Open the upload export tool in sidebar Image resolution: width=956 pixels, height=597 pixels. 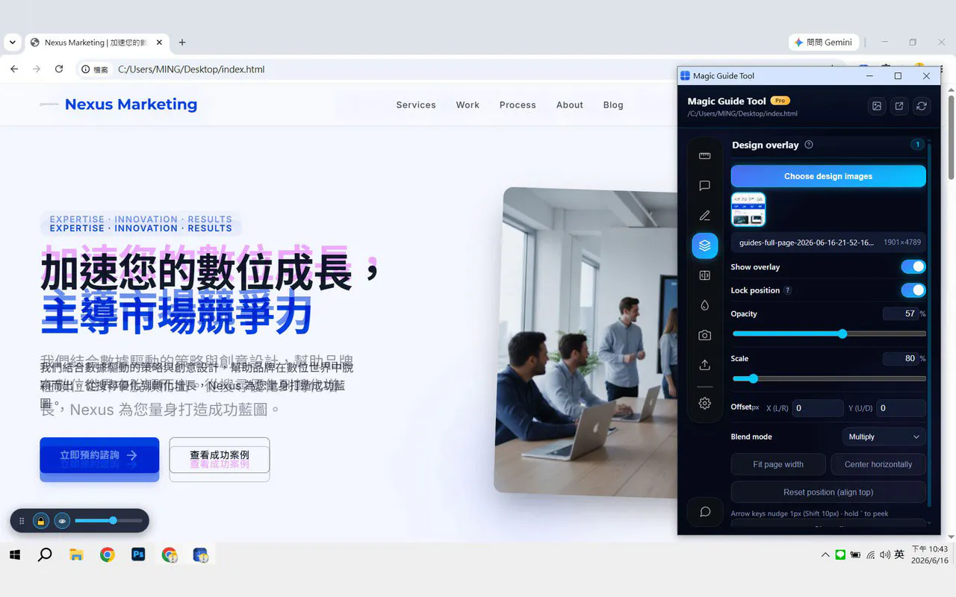coord(704,365)
